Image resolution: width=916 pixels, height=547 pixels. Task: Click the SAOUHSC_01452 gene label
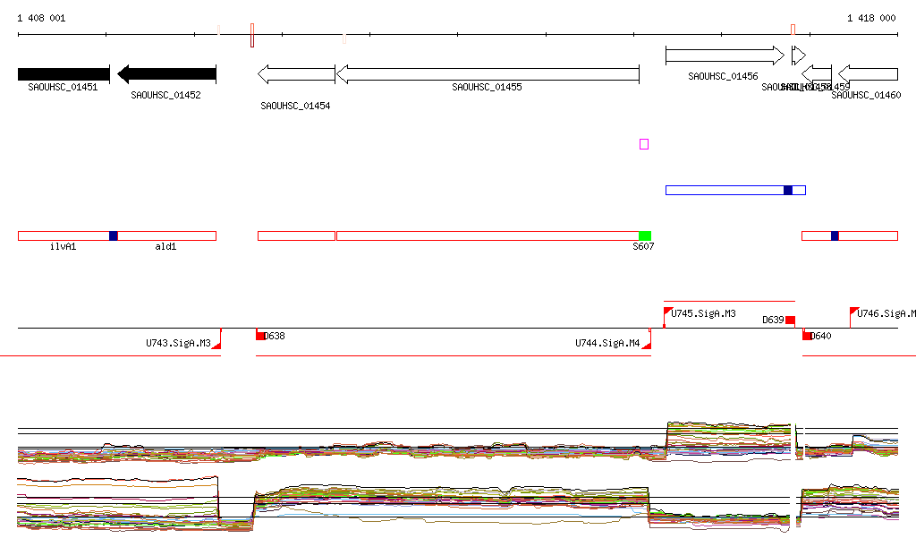(165, 95)
